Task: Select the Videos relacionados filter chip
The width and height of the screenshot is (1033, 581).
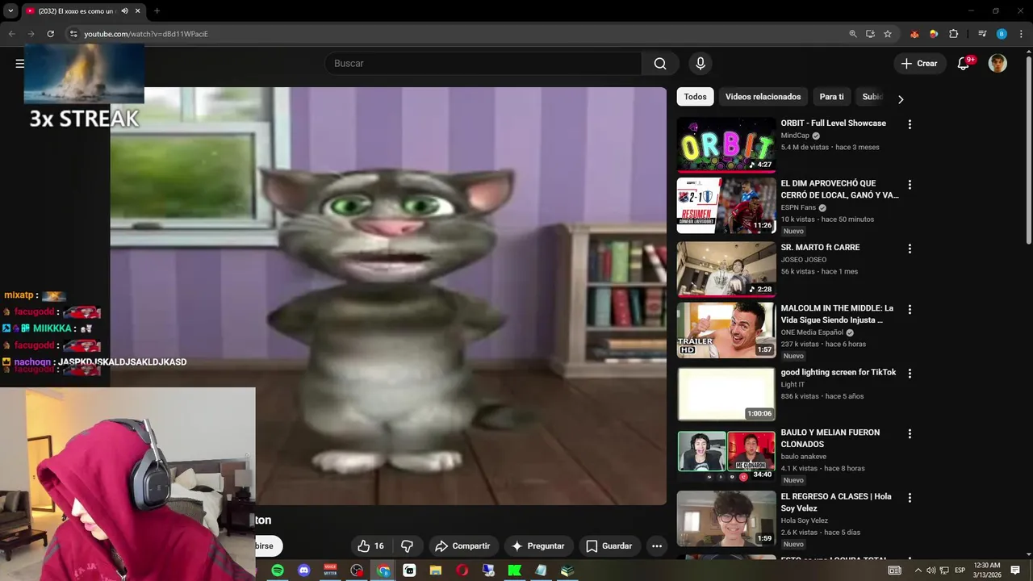Action: click(x=763, y=97)
